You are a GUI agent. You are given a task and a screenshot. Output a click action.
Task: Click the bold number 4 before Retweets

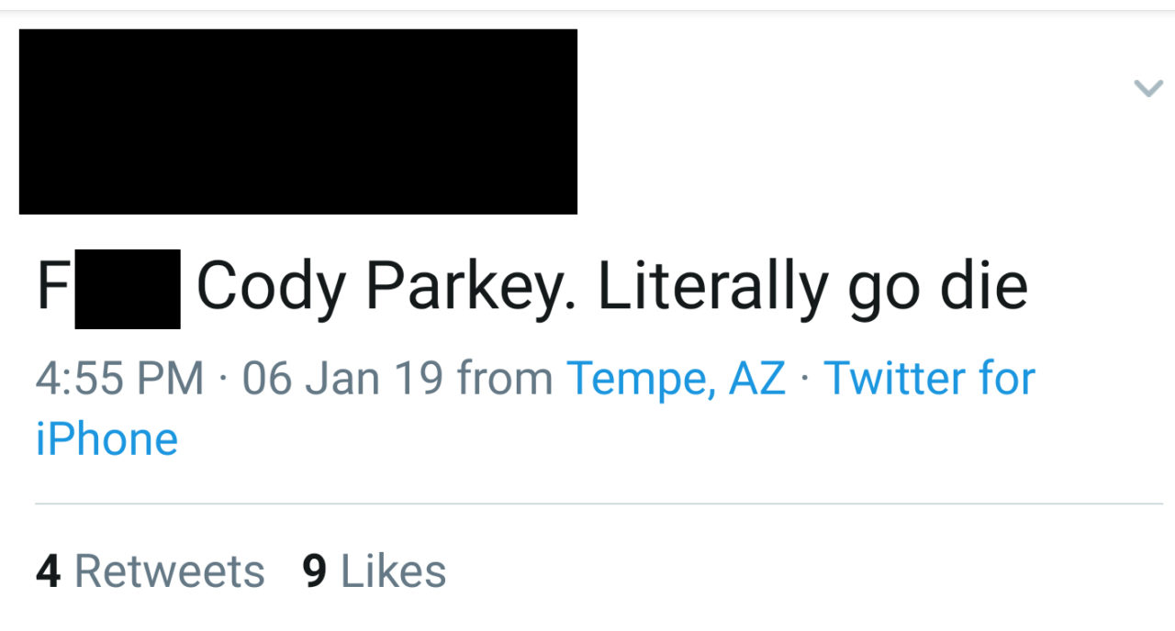[49, 570]
